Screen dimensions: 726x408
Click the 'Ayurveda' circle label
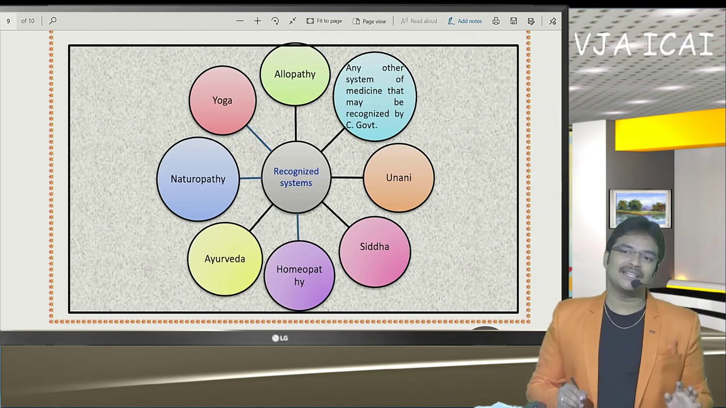[225, 259]
